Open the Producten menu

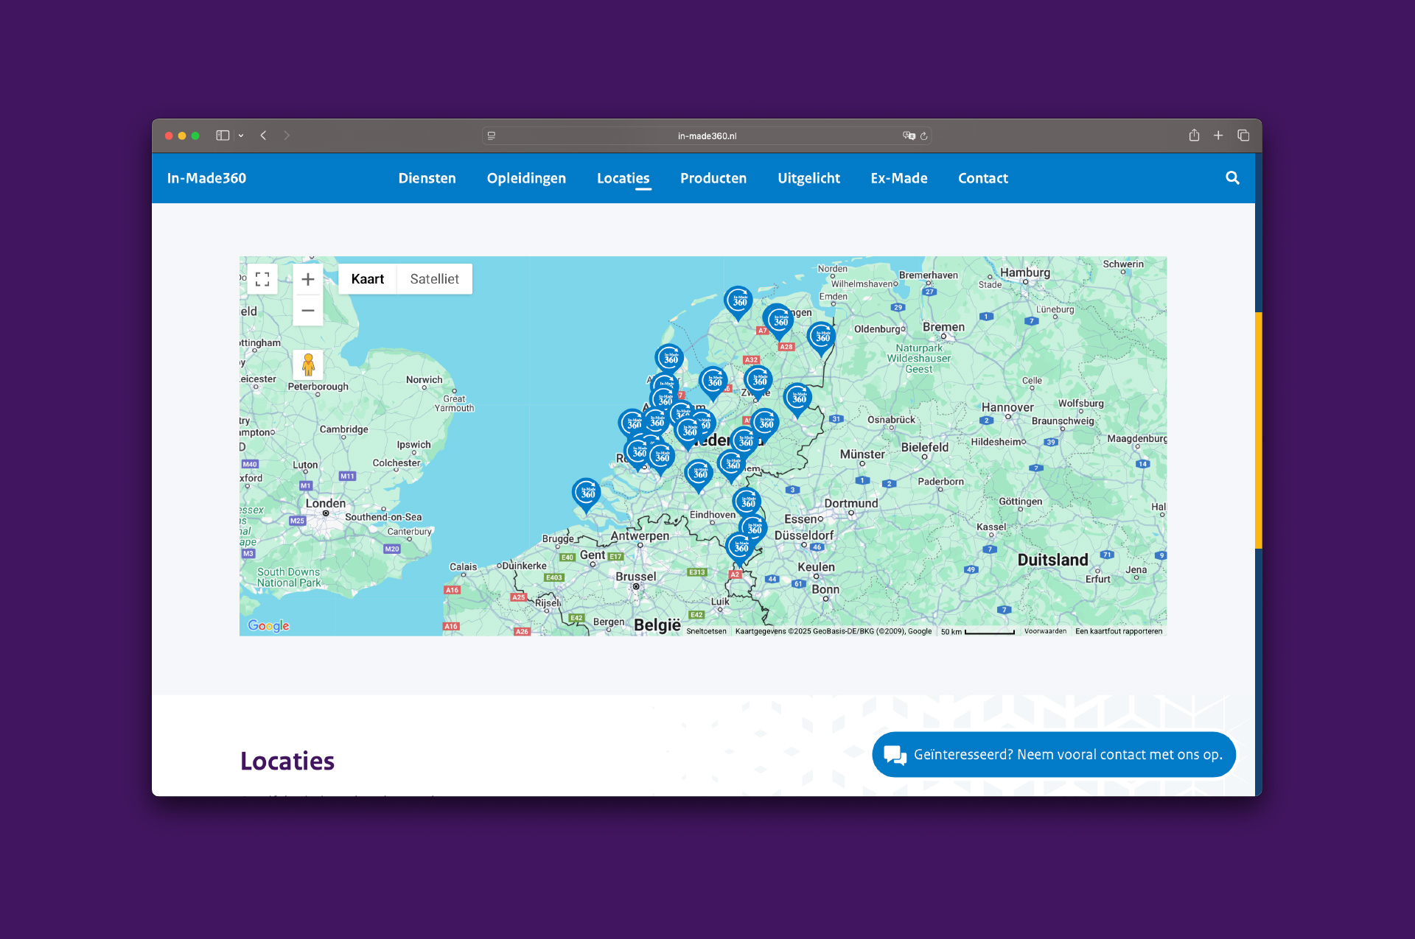click(713, 178)
